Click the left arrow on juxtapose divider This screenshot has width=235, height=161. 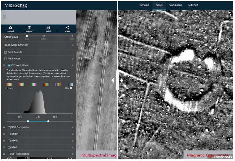pyautogui.click(x=113, y=80)
